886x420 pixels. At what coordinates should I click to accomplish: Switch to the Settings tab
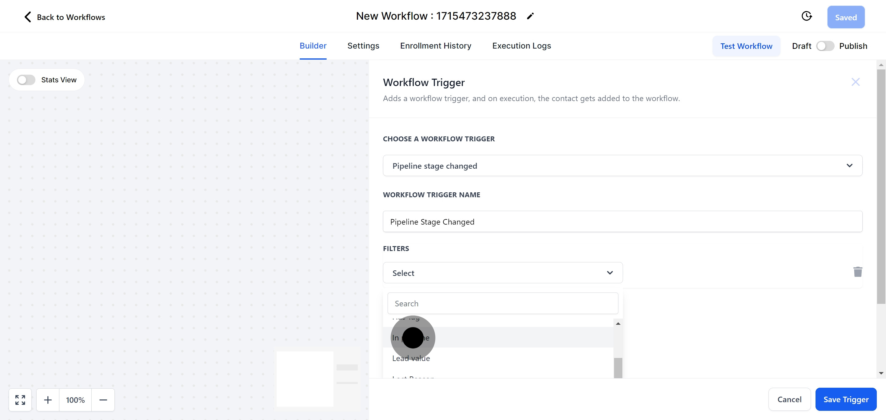click(363, 46)
